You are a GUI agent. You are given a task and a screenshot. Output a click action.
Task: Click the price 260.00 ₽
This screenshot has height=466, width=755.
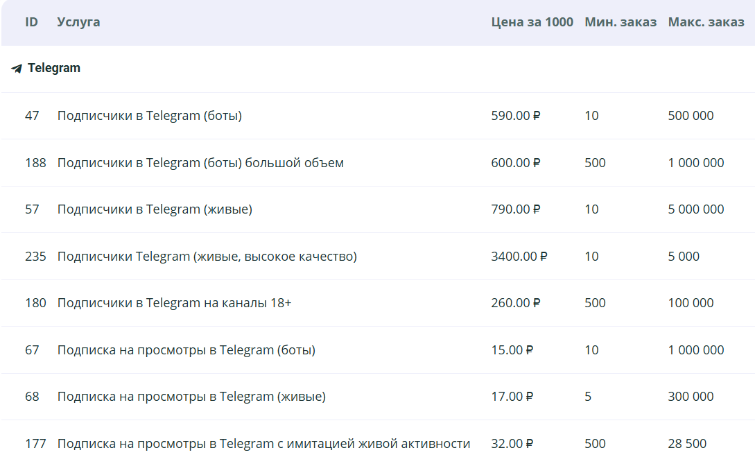[x=516, y=303]
